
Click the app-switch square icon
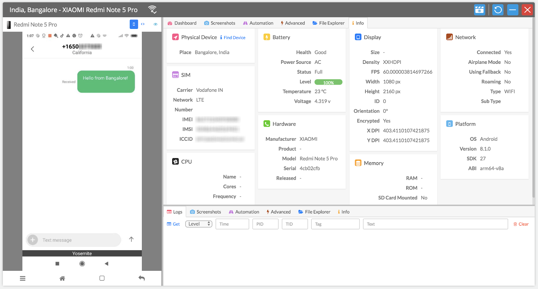[x=102, y=278]
